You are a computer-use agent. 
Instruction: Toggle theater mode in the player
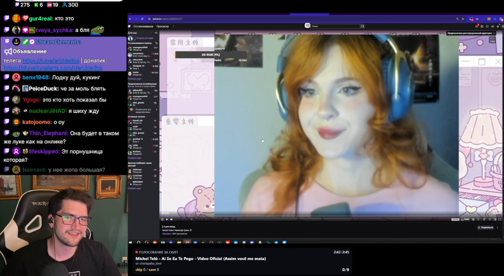coord(495,219)
